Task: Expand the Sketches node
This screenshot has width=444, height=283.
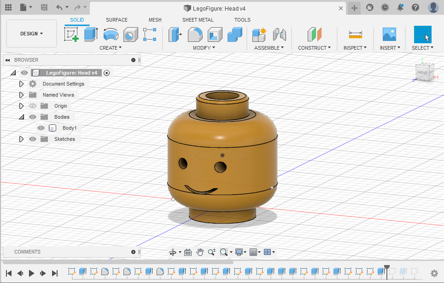Action: 21,139
